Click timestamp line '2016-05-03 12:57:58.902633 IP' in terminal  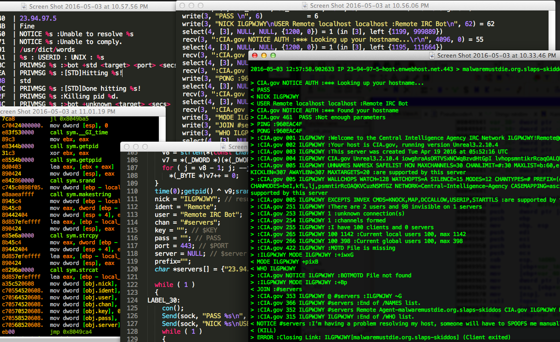click(x=405, y=69)
